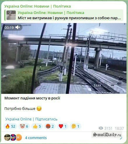Image resolution: width=128 pixels, height=144 pixels.
Task: Click the first commenter avatar
Action: coord(7,137)
